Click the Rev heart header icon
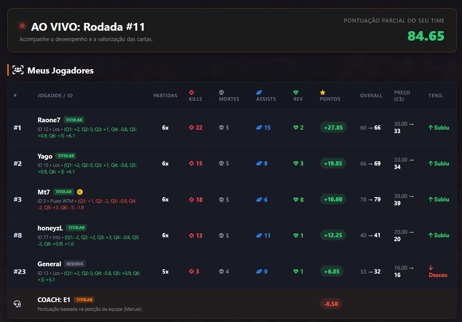Viewport: 462px width, 322px height. (296, 92)
